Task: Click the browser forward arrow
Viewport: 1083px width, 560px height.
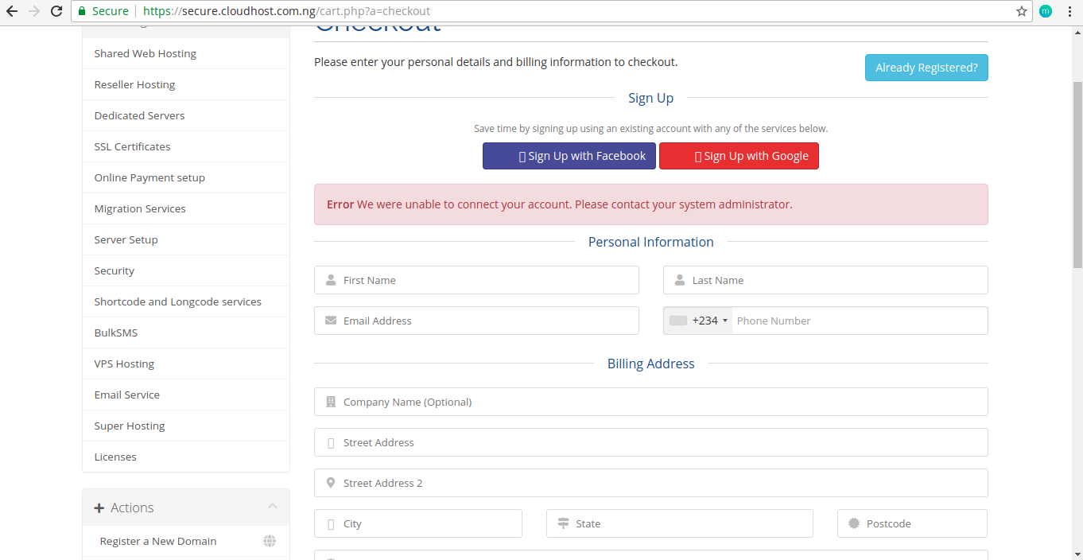Action: pyautogui.click(x=34, y=11)
